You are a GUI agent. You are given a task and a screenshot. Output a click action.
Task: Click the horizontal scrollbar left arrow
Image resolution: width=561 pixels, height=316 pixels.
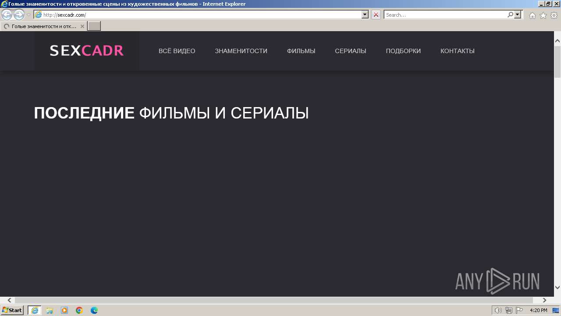(10, 300)
